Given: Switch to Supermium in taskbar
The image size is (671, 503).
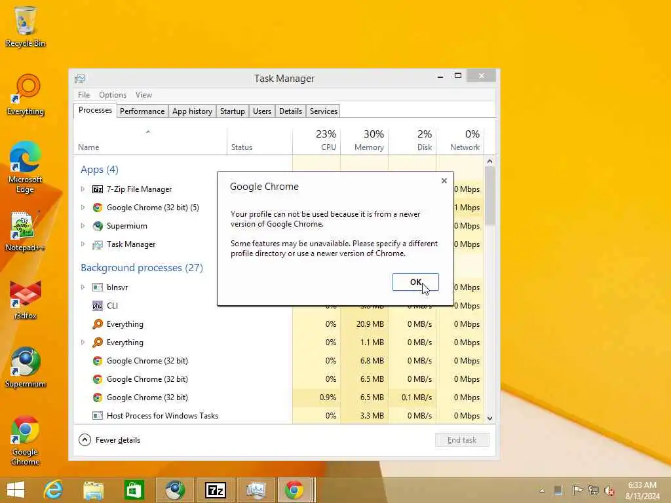Looking at the screenshot, I should coord(174,490).
